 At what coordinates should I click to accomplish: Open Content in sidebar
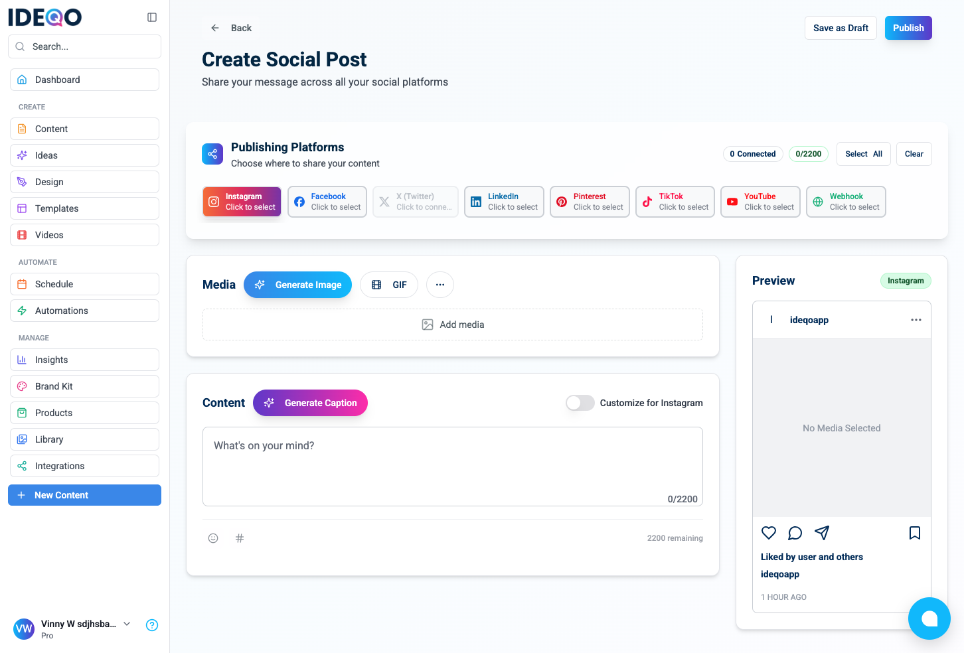coord(84,129)
